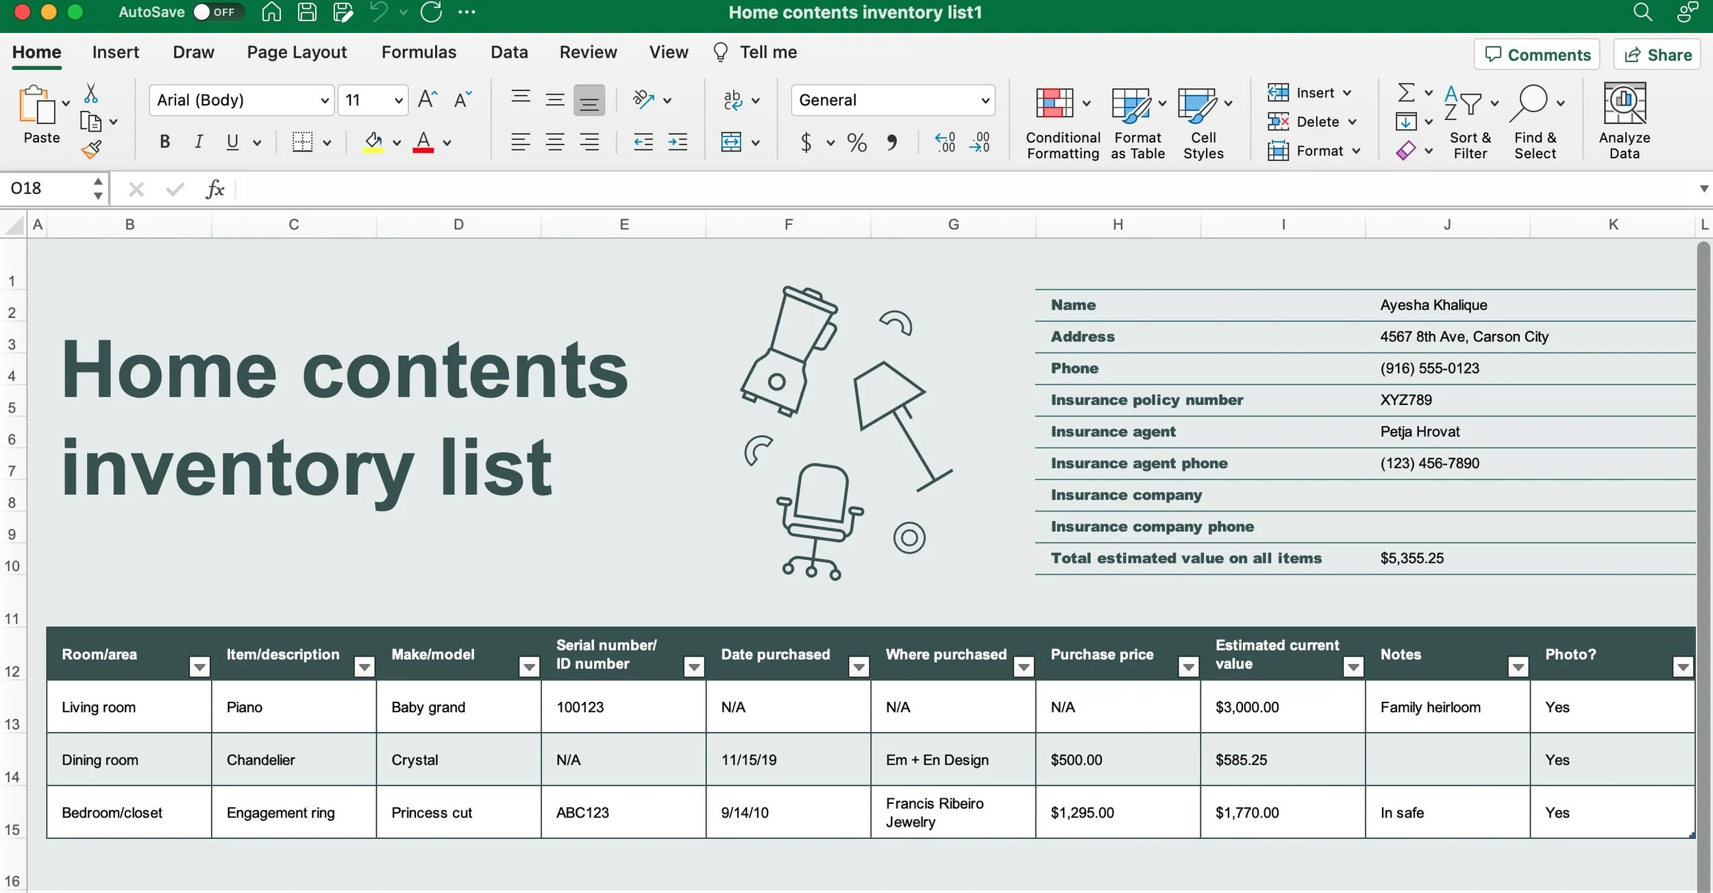Viewport: 1713px width, 893px height.
Task: Insert AutoSum with the sigma icon
Action: point(1407,92)
